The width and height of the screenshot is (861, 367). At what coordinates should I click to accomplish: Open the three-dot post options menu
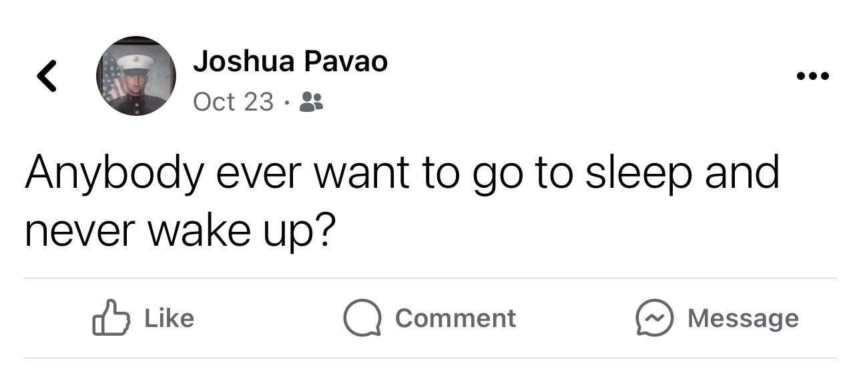pos(813,76)
